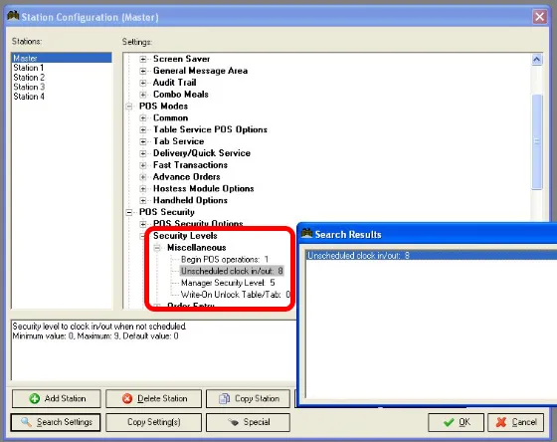The width and height of the screenshot is (557, 442).
Task: Expand Handheld Options node
Action: (x=143, y=200)
